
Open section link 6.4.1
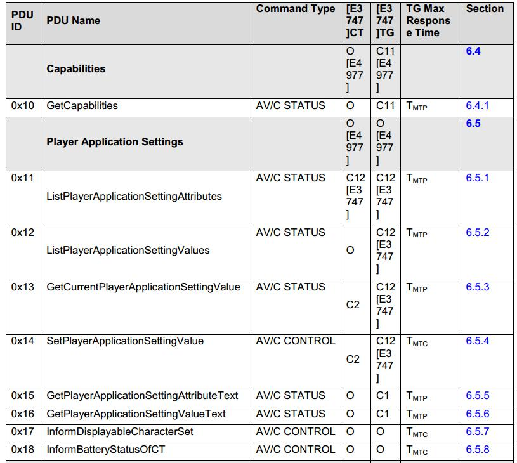[477, 105]
